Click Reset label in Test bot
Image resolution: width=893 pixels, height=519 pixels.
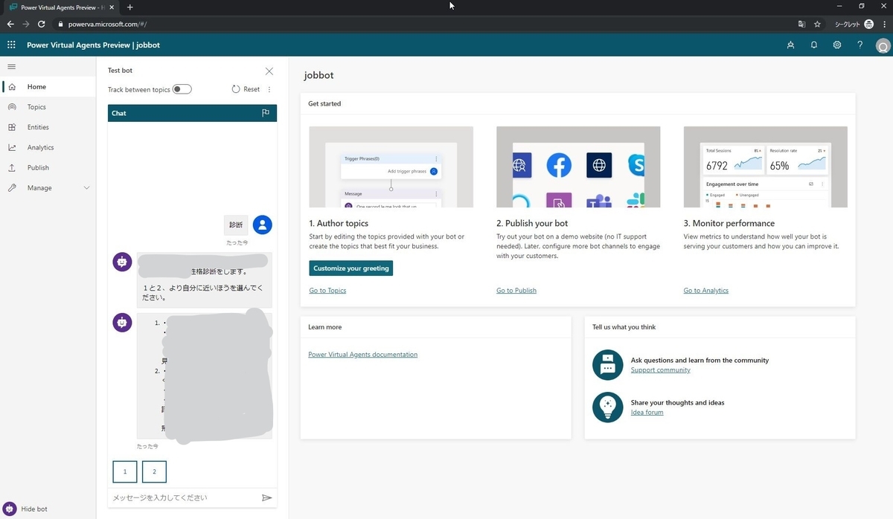pyautogui.click(x=252, y=89)
